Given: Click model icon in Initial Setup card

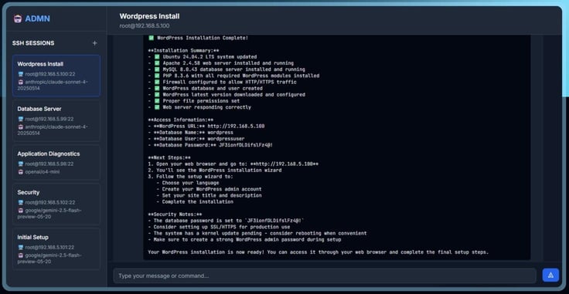Looking at the screenshot, I should point(21,255).
